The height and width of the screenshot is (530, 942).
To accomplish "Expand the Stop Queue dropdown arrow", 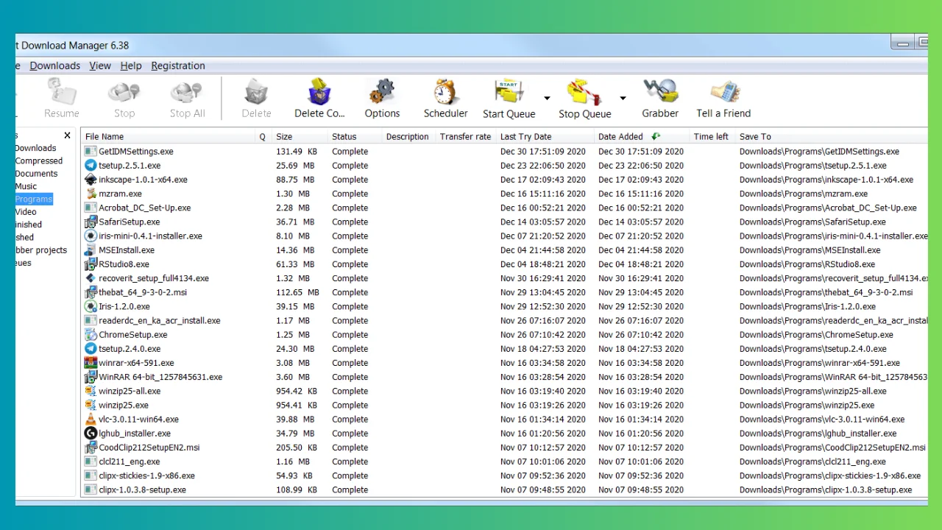I will pyautogui.click(x=623, y=98).
